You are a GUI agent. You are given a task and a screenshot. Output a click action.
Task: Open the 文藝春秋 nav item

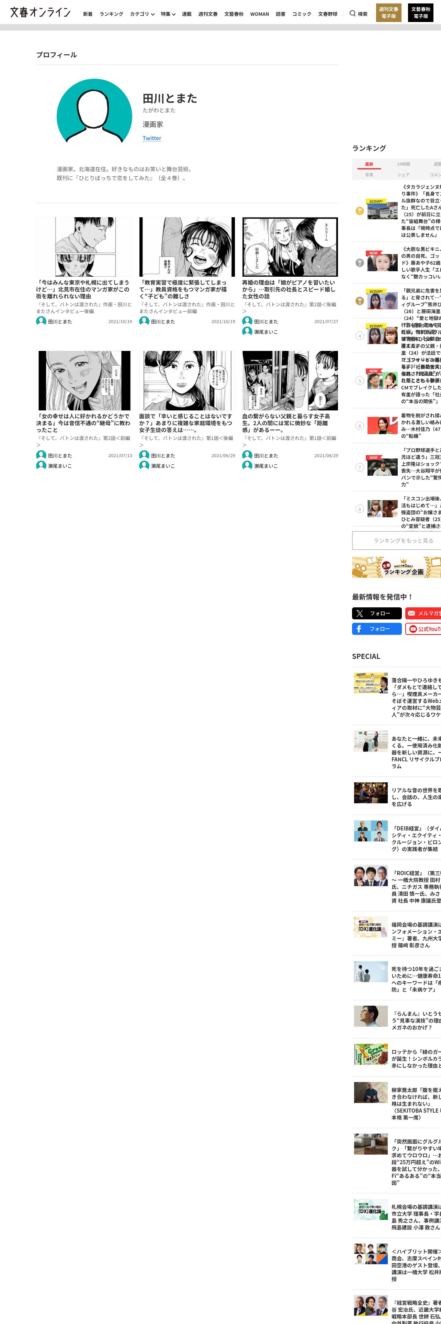(234, 14)
